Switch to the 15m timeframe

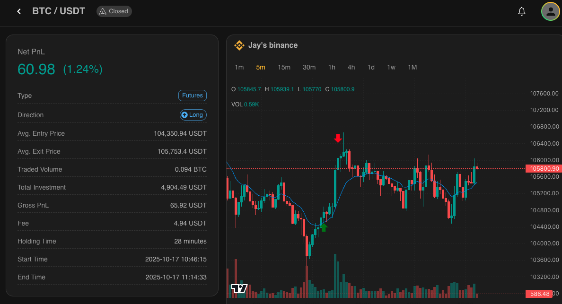pyautogui.click(x=284, y=67)
